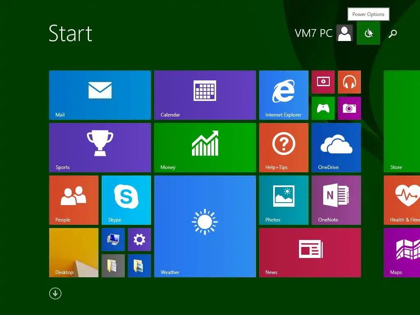Open the Video tile
This screenshot has width=420, height=315.
coord(323,82)
